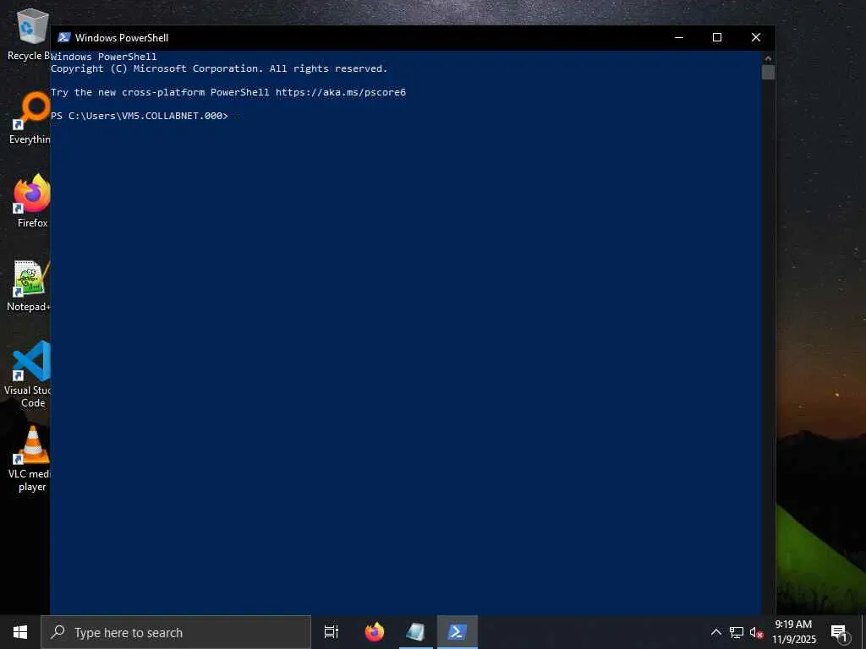Select the Firefox desktop shortcut
This screenshot has height=649, width=866.
point(32,201)
